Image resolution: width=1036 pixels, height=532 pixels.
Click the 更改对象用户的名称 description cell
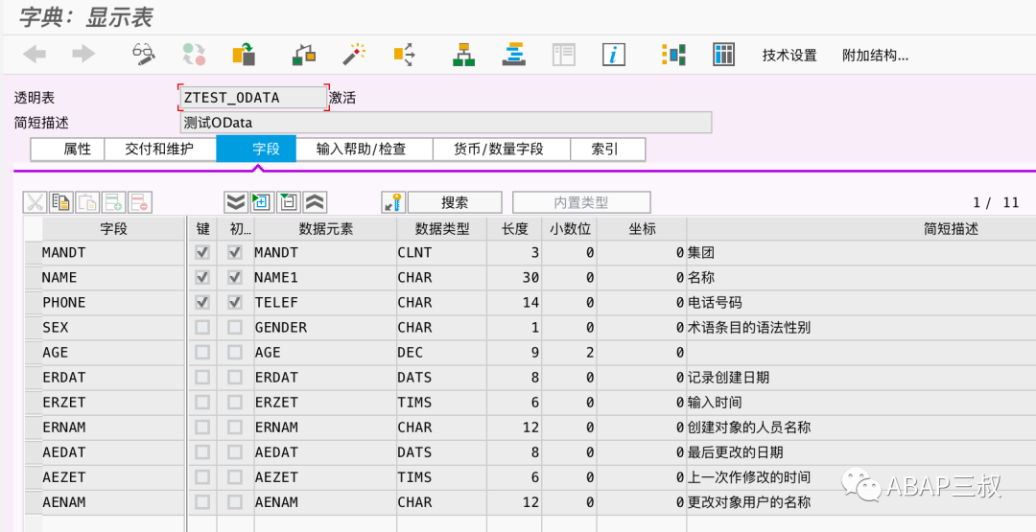[861, 502]
